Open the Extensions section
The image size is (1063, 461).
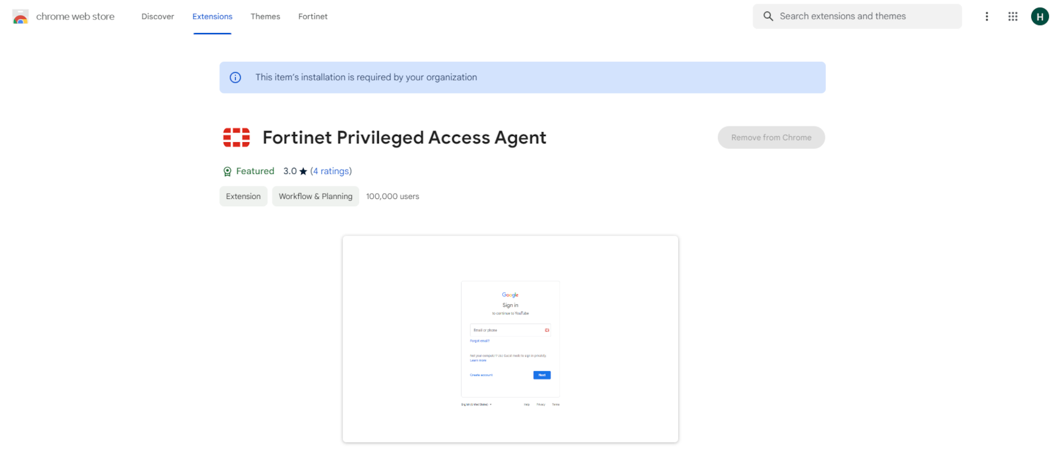(212, 16)
